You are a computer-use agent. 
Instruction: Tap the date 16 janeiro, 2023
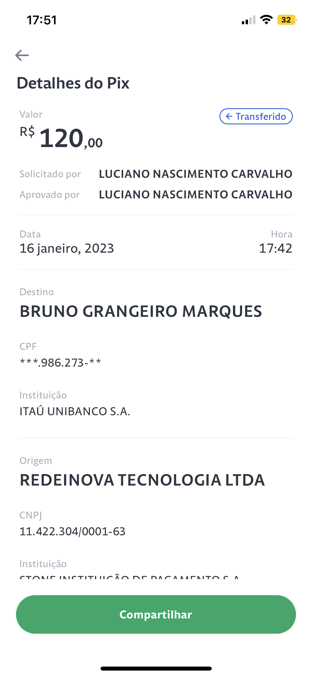coord(67,248)
